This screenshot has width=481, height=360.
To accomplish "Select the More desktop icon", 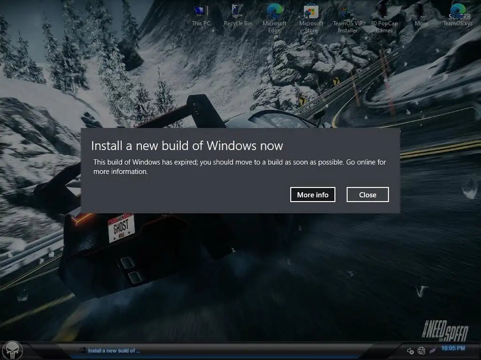I will tap(421, 16).
